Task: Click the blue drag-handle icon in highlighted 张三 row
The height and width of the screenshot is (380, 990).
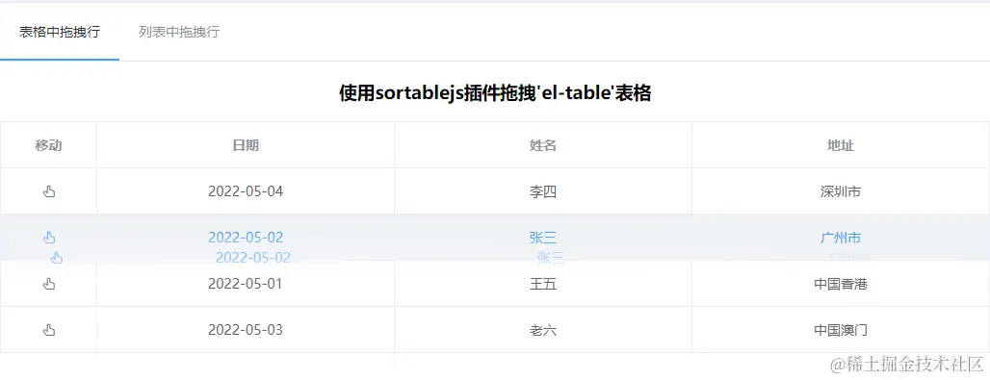Action: [48, 238]
